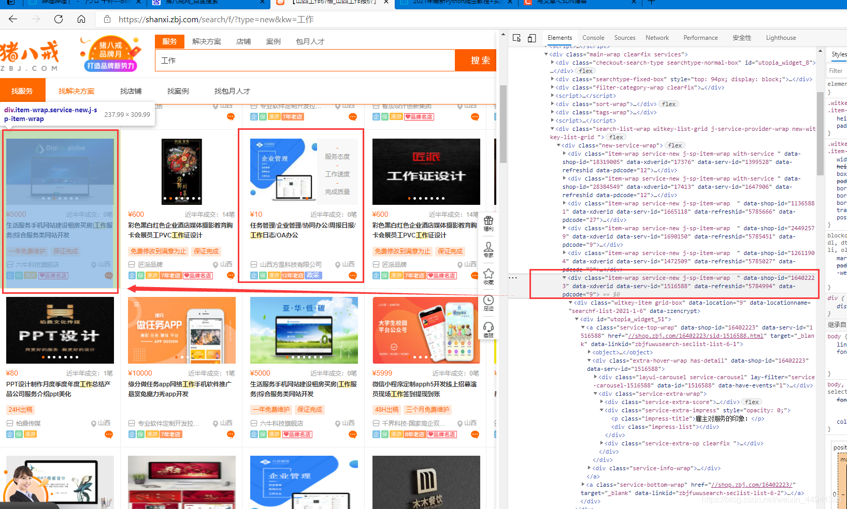Click 猪八戒品牌月 promo banner
847x509 pixels.
tap(110, 54)
